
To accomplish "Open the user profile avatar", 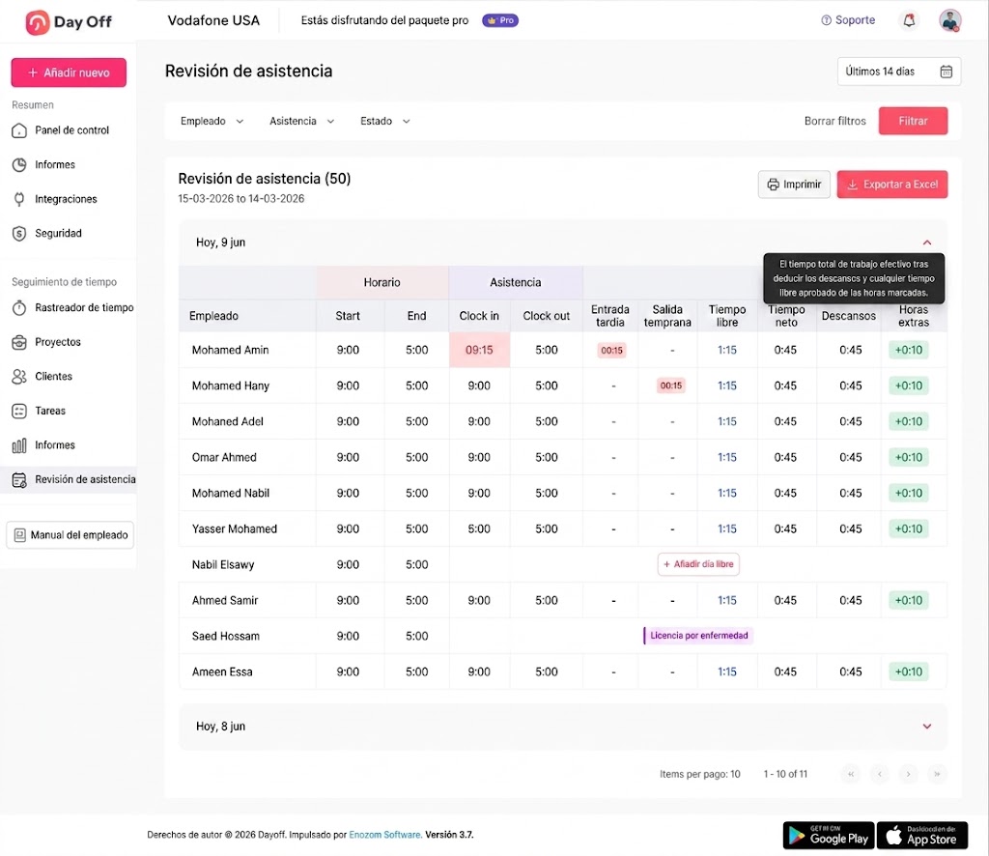I will tap(950, 21).
